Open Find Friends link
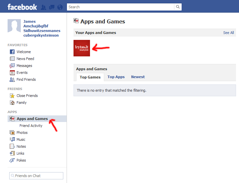The image size is (239, 183). click(x=26, y=79)
